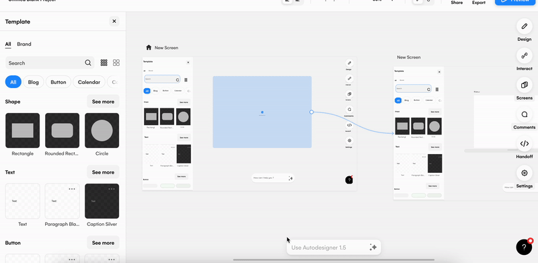
Task: Open the Screens panel icon
Action: point(525,85)
